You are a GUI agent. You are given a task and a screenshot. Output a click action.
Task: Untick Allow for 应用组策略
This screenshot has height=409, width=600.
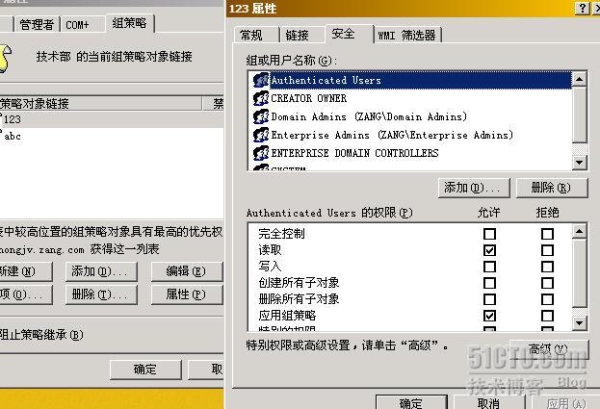click(x=489, y=316)
